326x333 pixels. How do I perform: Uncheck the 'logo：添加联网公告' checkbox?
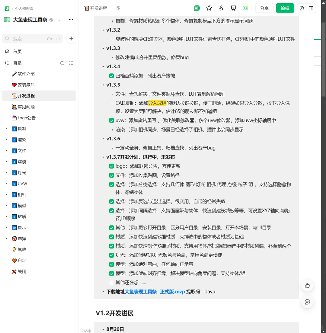111,166
